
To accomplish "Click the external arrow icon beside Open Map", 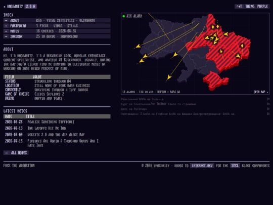I will click(x=267, y=92).
